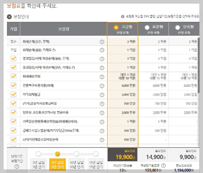Choose 15년 납입 15년 만기 period
The width and height of the screenshot is (203, 173).
96,164
